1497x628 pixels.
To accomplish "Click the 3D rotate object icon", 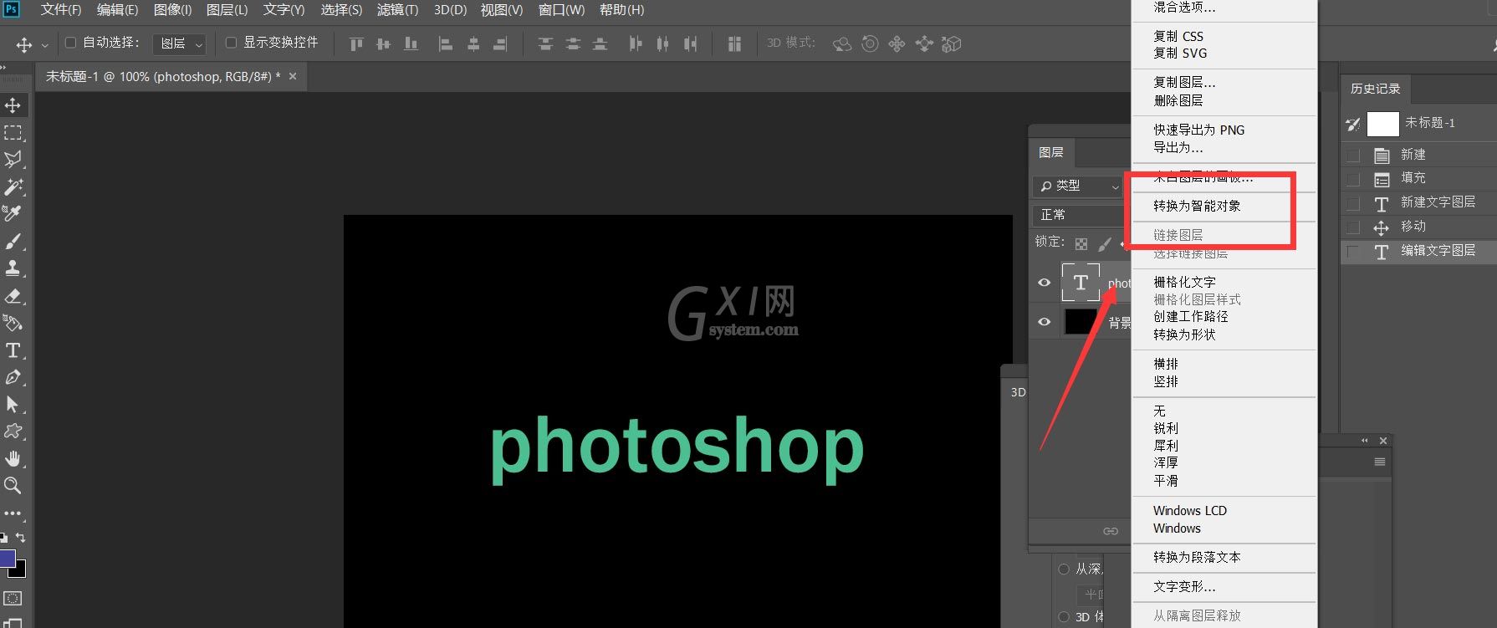I will pos(842,43).
